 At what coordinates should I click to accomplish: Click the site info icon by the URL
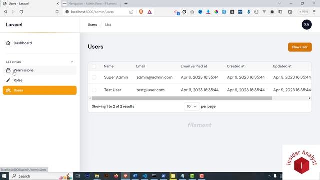click(67, 12)
